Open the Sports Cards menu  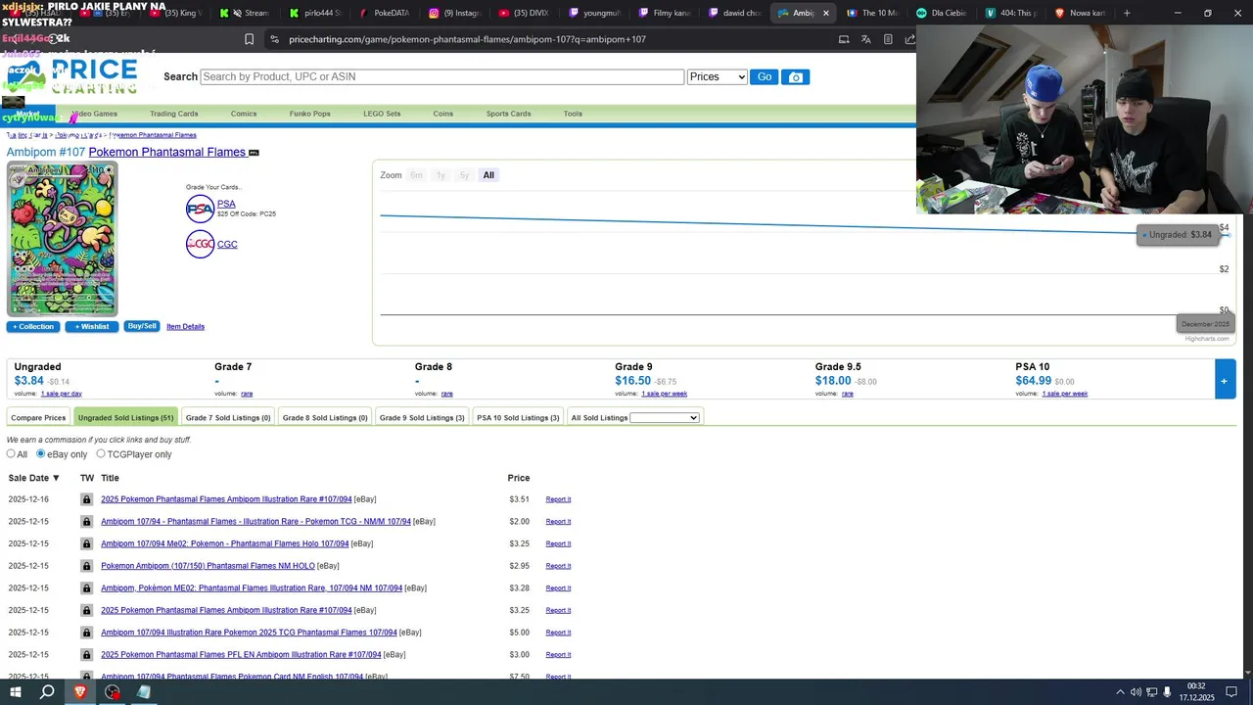[x=508, y=114]
